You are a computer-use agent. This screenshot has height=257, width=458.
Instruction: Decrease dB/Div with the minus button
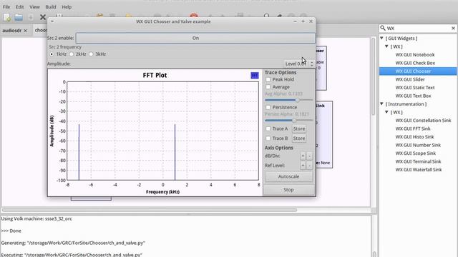click(309, 156)
